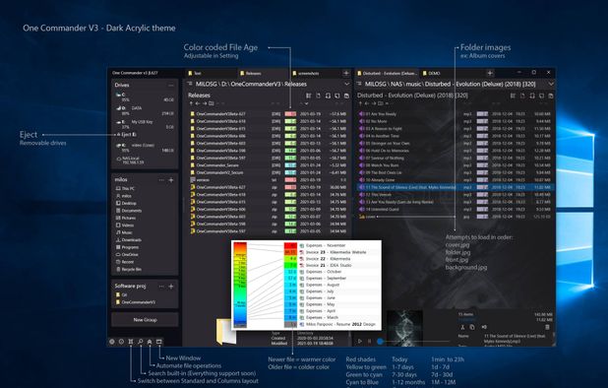Create a New Group in sidebar
This screenshot has height=388, width=608.
click(145, 320)
